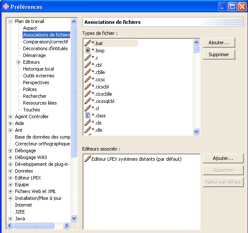248x233 pixels.
Task: Select Comparaison/correctif in the tree
Action: click(46, 42)
